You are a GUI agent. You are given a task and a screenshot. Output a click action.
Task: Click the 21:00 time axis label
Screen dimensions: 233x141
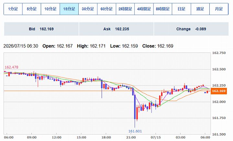pyautogui.click(x=131, y=137)
